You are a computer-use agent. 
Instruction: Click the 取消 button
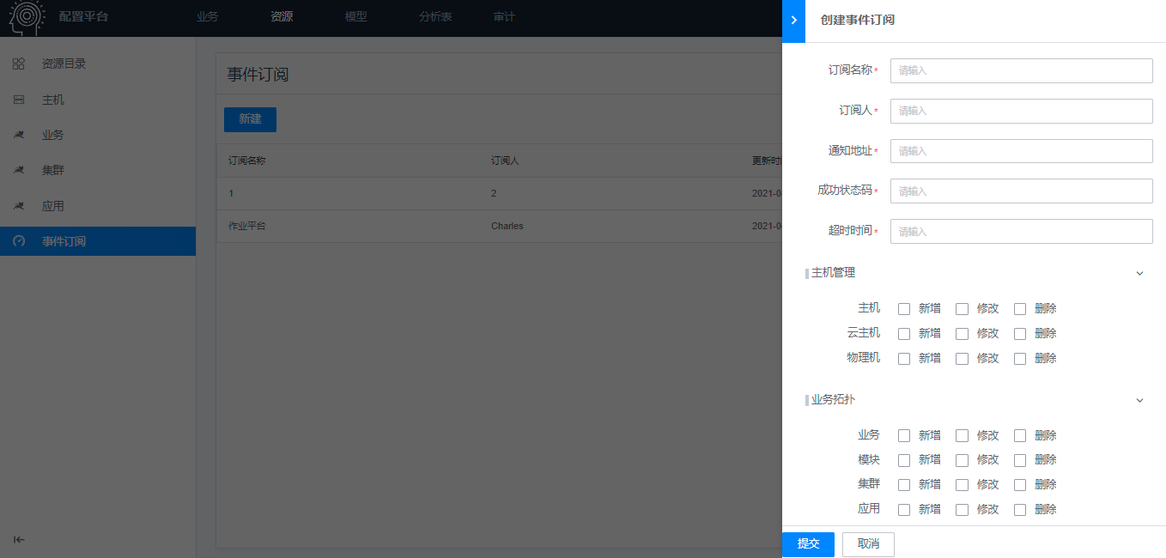(x=868, y=544)
